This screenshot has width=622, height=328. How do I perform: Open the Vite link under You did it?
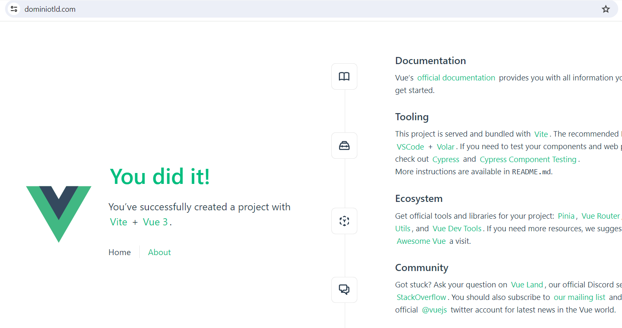119,222
